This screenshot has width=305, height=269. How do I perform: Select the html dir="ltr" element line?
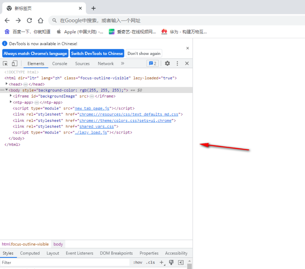point(91,78)
